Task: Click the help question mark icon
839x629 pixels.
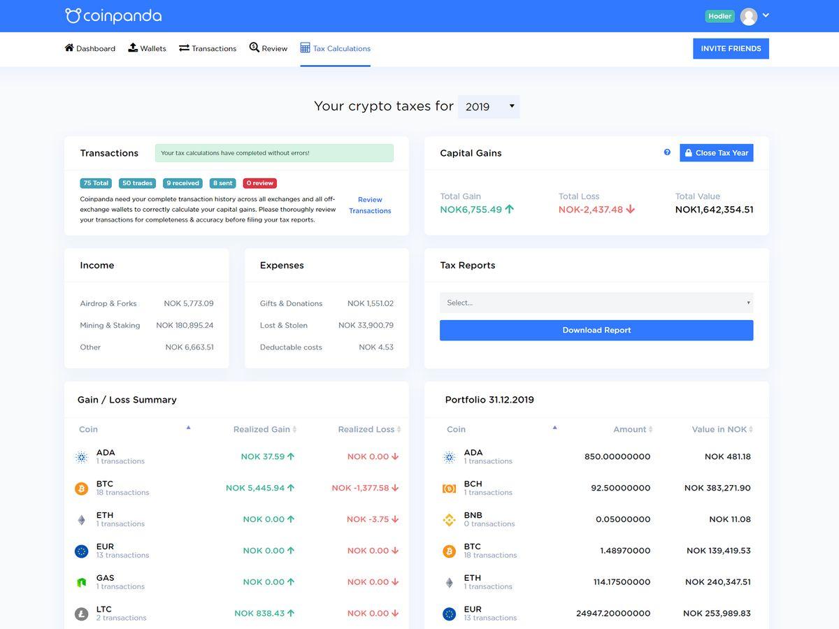Action: [667, 152]
